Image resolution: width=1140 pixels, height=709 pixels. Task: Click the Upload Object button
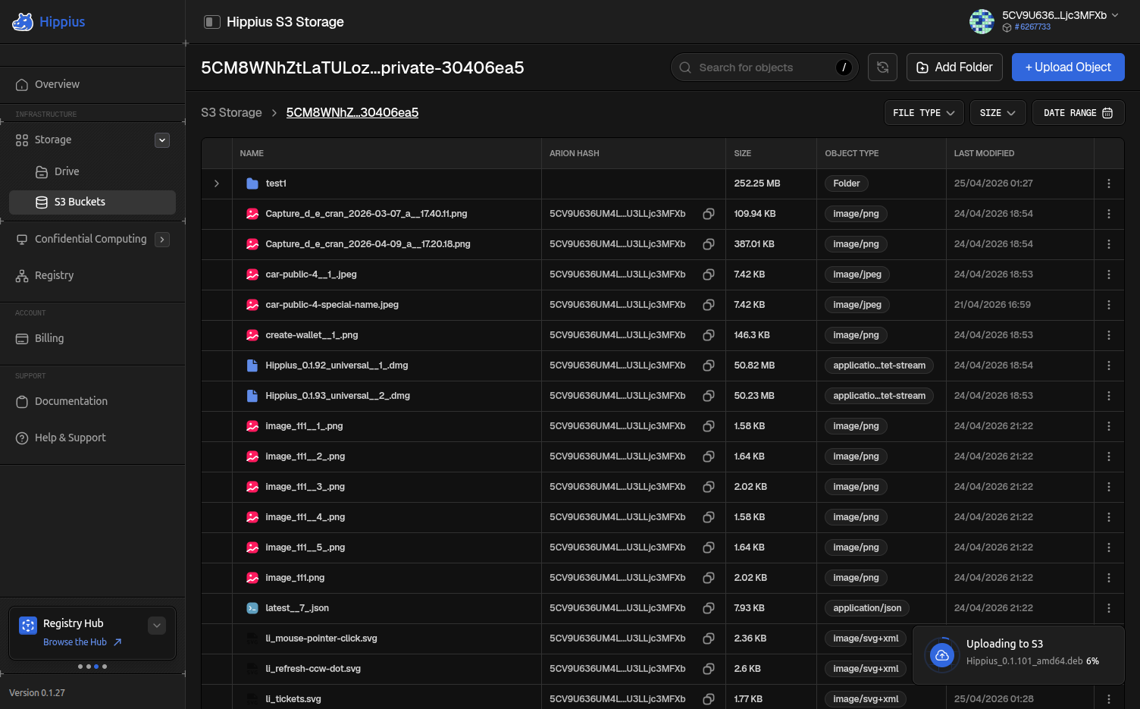(x=1068, y=67)
